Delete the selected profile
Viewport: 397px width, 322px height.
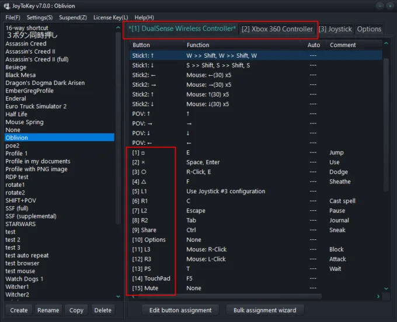[103, 310]
